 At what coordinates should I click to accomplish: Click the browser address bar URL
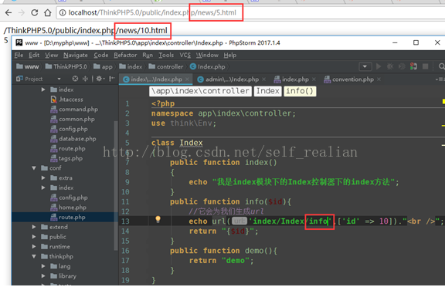click(152, 13)
